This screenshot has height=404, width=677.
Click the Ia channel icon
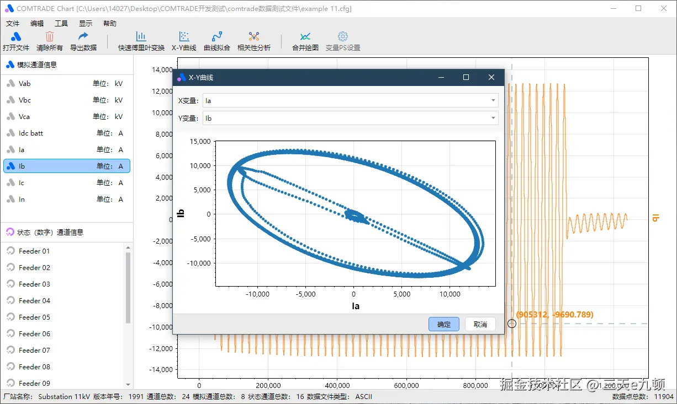click(x=10, y=150)
